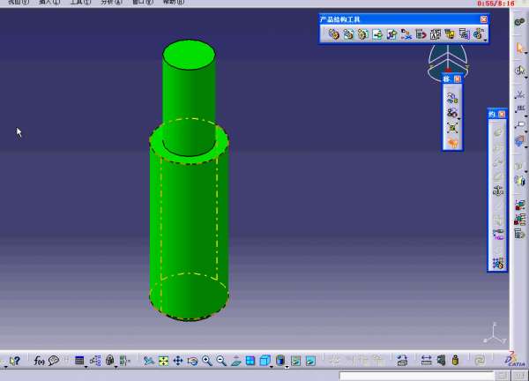
Task: Open the comment bubble tool
Action: 54,361
